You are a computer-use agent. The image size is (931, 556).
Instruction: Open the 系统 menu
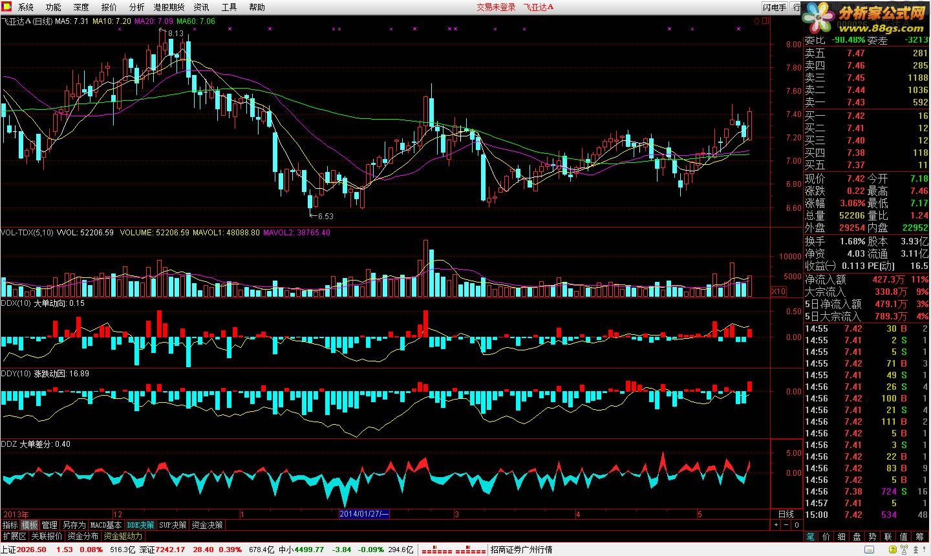[x=26, y=7]
